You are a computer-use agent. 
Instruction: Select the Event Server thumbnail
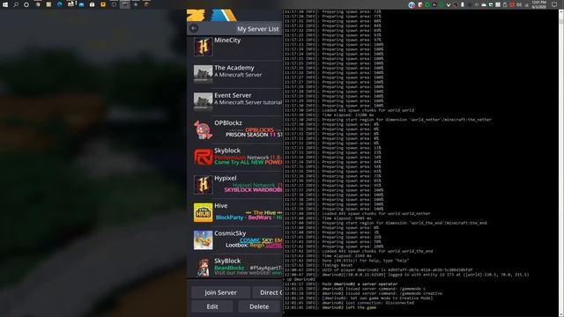coord(203,102)
